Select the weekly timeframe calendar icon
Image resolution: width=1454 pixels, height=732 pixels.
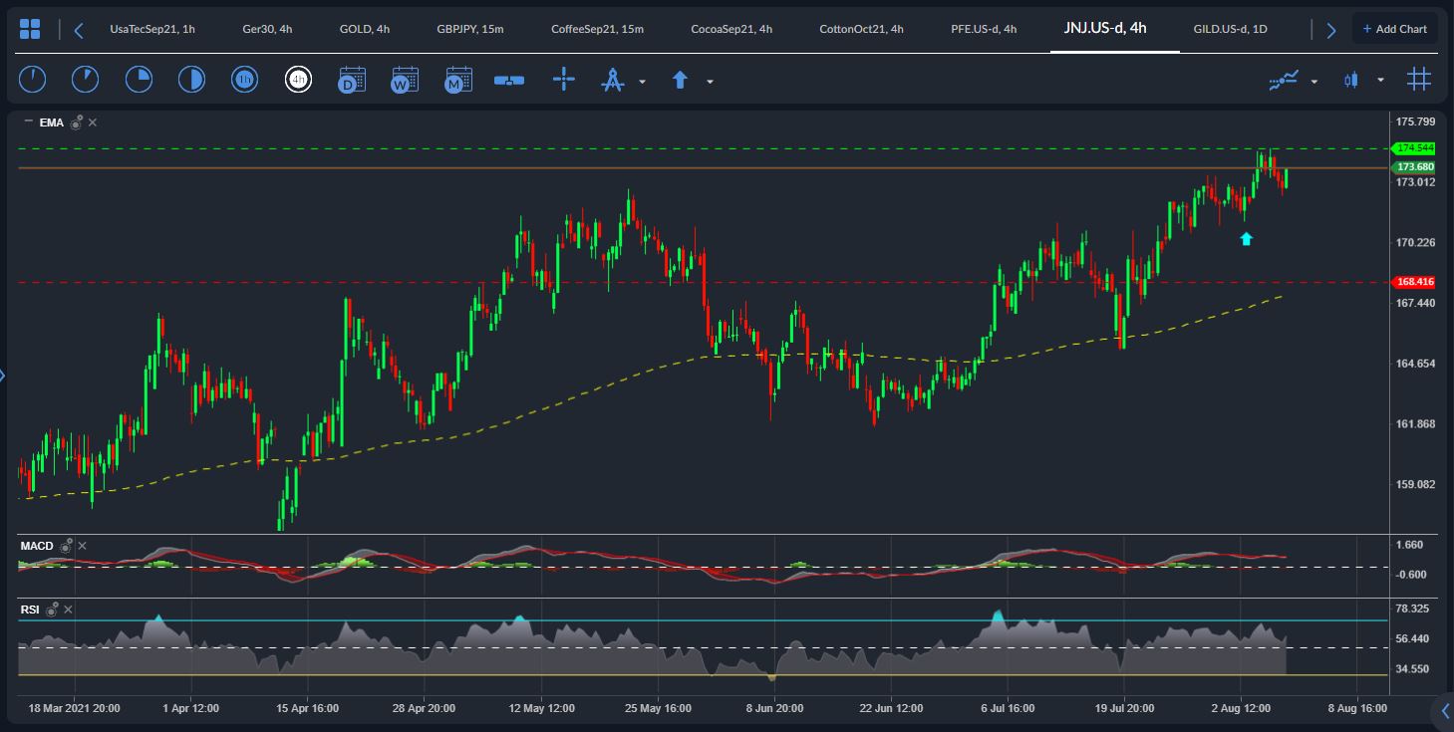(404, 80)
